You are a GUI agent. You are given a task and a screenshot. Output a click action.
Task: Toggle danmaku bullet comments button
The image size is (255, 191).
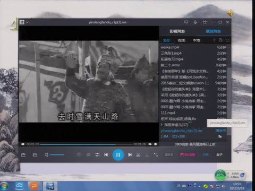click(x=88, y=155)
